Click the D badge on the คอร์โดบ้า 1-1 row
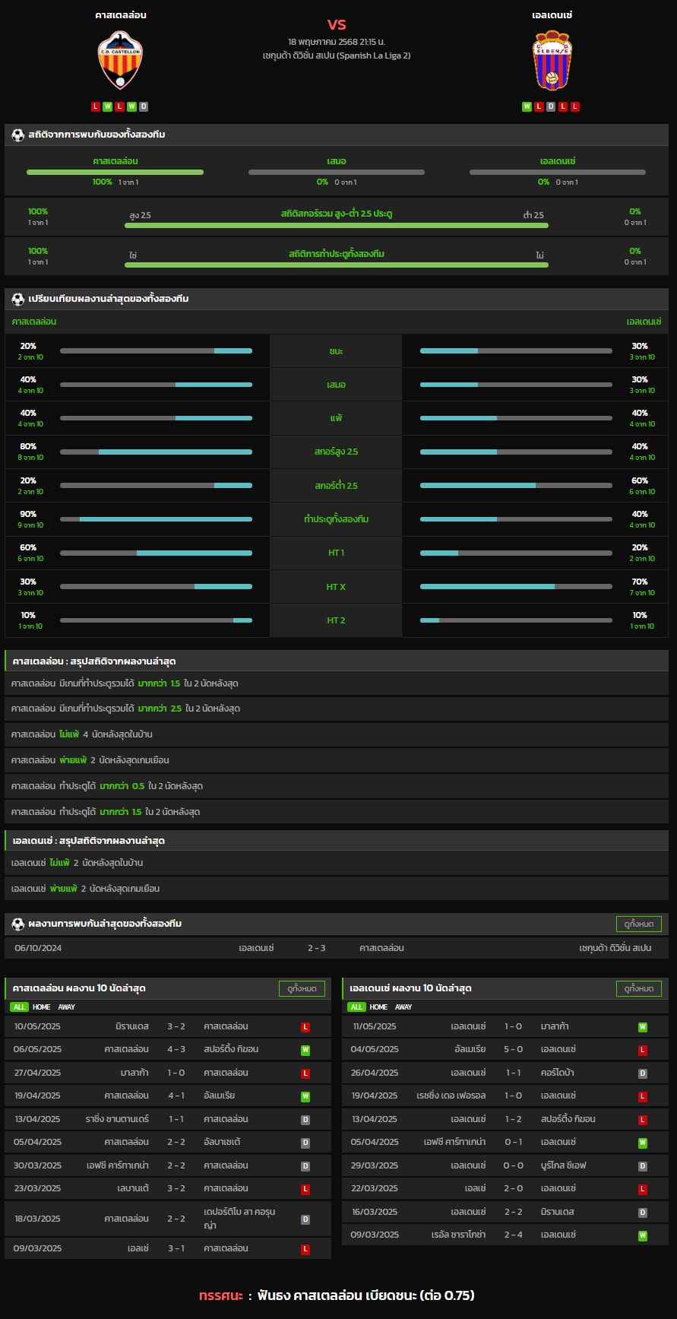Viewport: 677px width, 1319px height. [643, 1073]
